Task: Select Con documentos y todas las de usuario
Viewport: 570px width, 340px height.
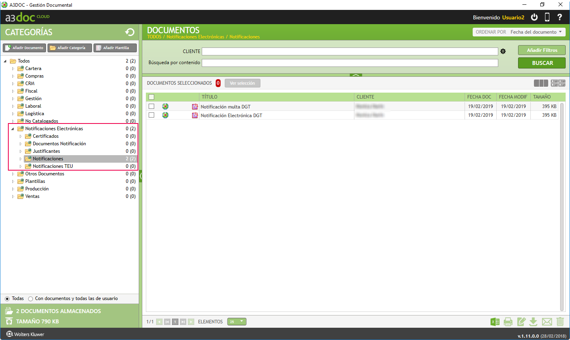Action: click(31, 299)
